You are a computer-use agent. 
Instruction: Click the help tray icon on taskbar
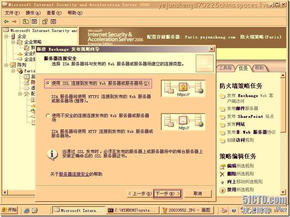click(234, 210)
